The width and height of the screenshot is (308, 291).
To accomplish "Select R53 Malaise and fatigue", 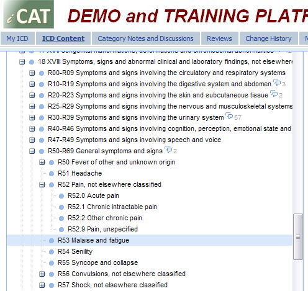I will 93,240.
